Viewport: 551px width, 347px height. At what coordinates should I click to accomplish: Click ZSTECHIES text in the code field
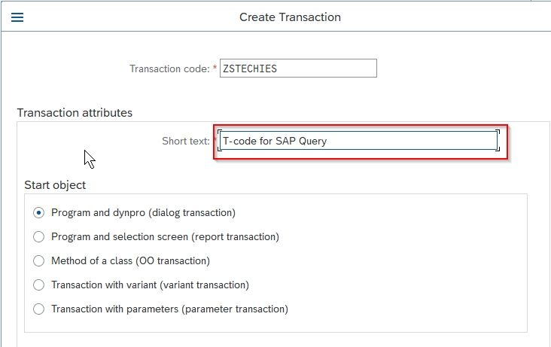pos(250,68)
